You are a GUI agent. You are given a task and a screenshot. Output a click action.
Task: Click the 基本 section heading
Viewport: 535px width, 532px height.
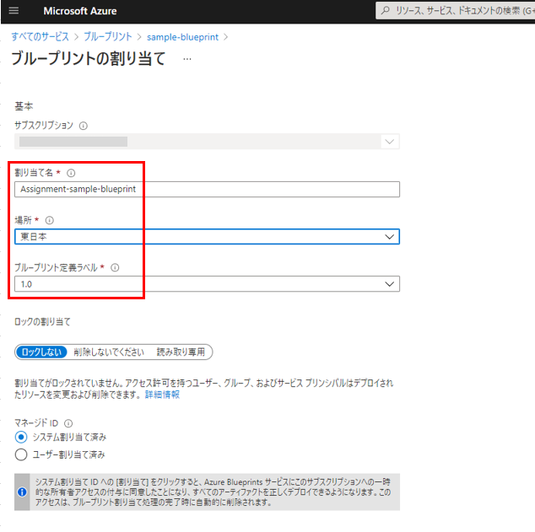click(24, 106)
